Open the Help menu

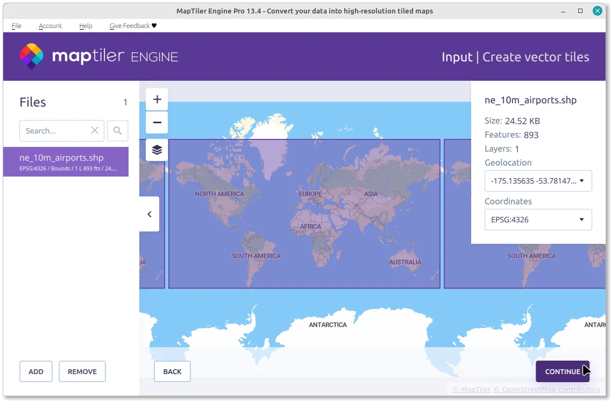(x=86, y=26)
